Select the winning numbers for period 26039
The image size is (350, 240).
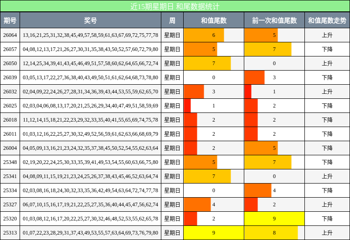point(90,77)
